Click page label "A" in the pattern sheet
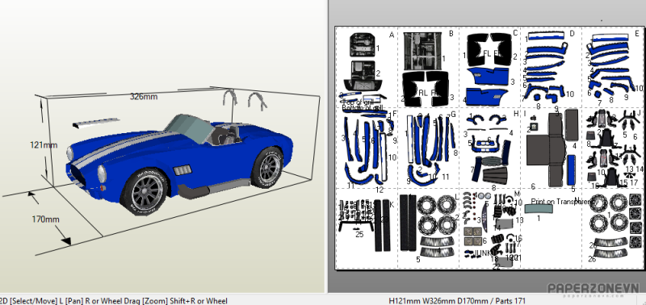Image resolution: width=646 pixels, height=305 pixels. [392, 35]
